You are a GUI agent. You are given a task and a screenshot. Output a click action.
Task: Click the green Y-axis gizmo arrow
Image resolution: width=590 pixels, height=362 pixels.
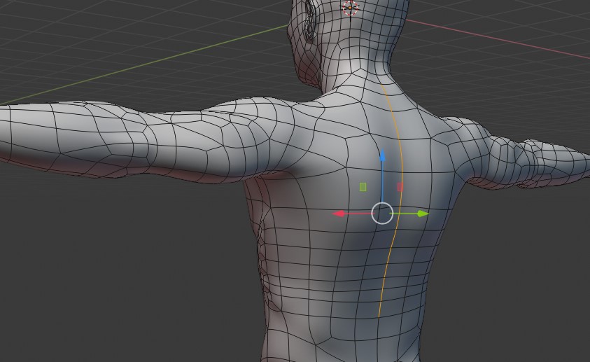coord(423,214)
